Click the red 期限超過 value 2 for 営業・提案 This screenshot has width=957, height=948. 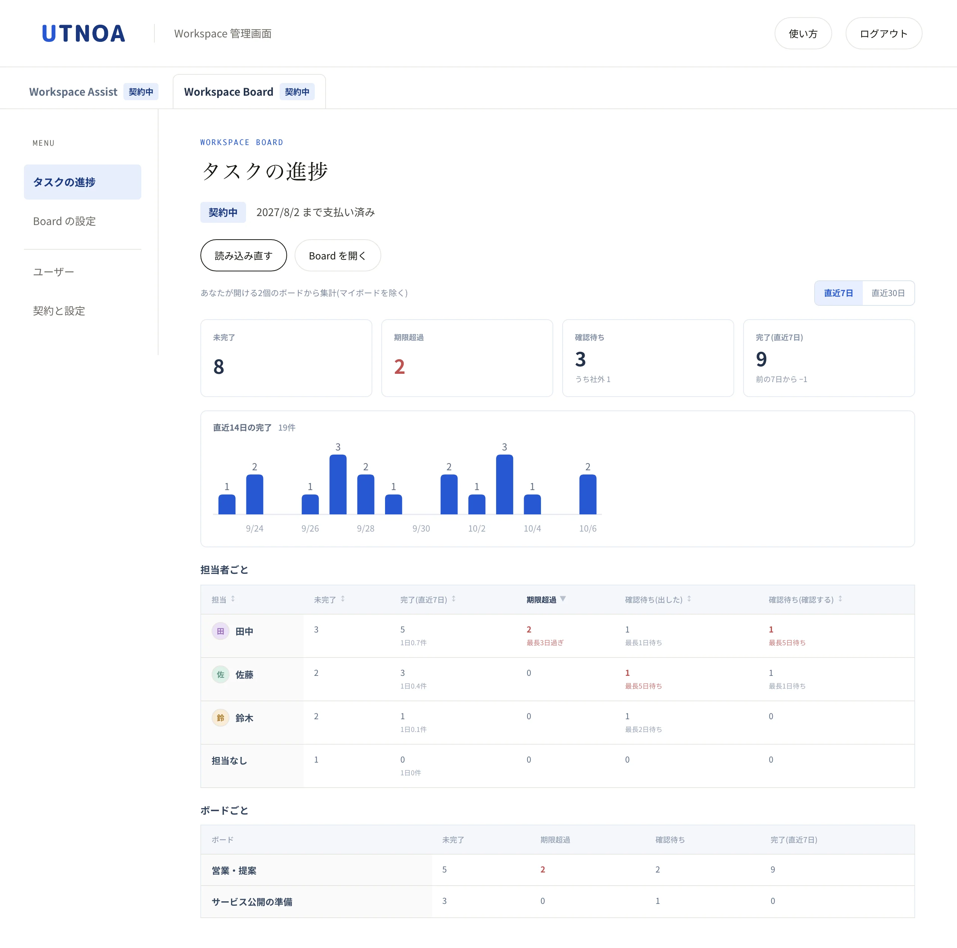click(542, 870)
